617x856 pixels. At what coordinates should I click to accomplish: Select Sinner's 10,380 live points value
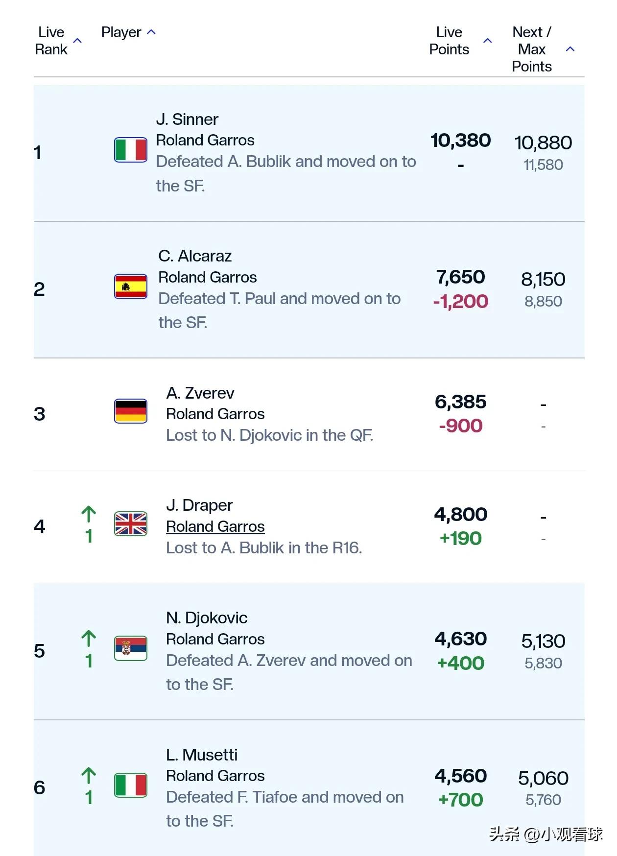(x=460, y=141)
